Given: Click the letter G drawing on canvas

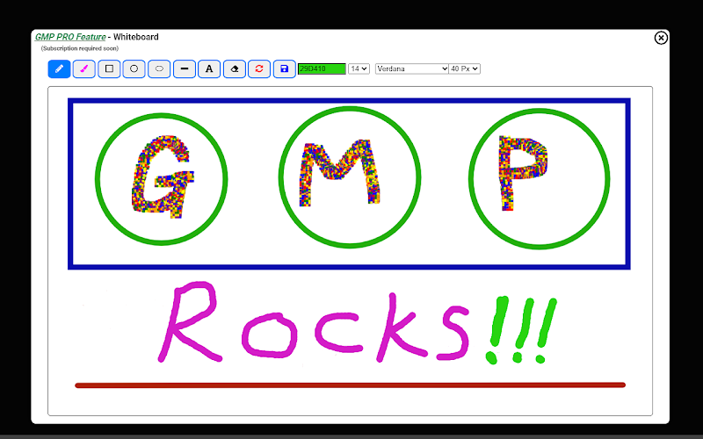Looking at the screenshot, I should [x=163, y=177].
